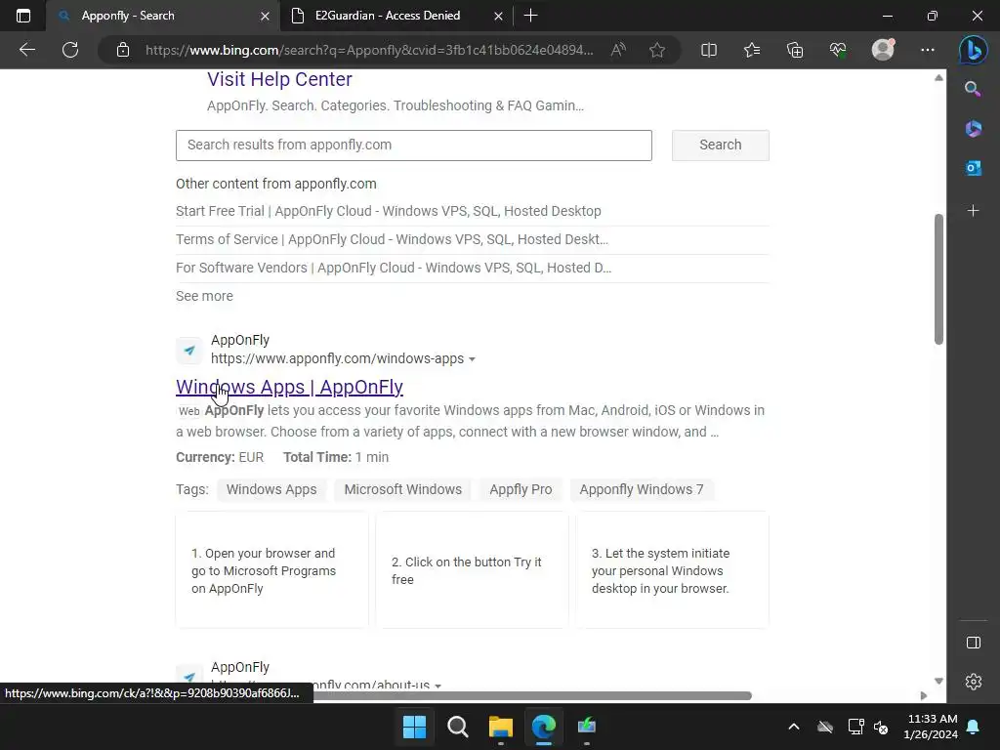Open step 3 Let the system initiate card

[672, 570]
